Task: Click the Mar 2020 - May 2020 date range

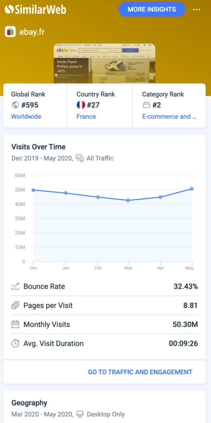Action: tap(42, 414)
